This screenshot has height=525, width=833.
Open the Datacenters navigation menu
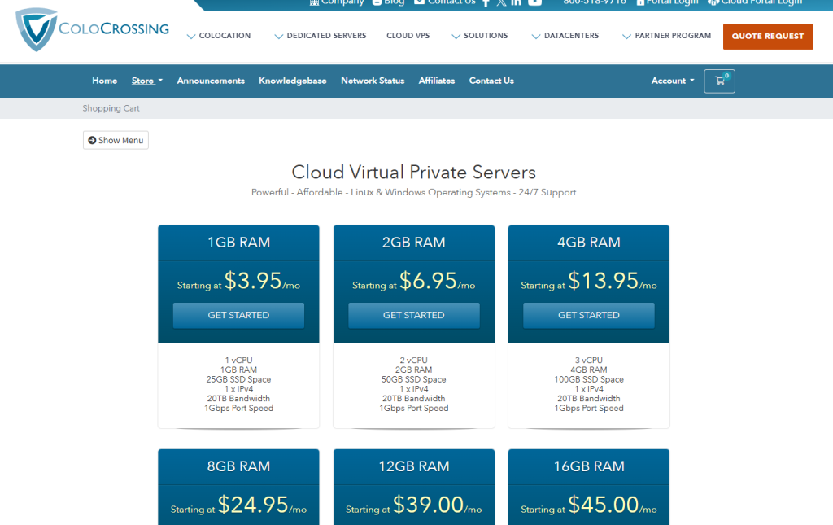coord(565,36)
